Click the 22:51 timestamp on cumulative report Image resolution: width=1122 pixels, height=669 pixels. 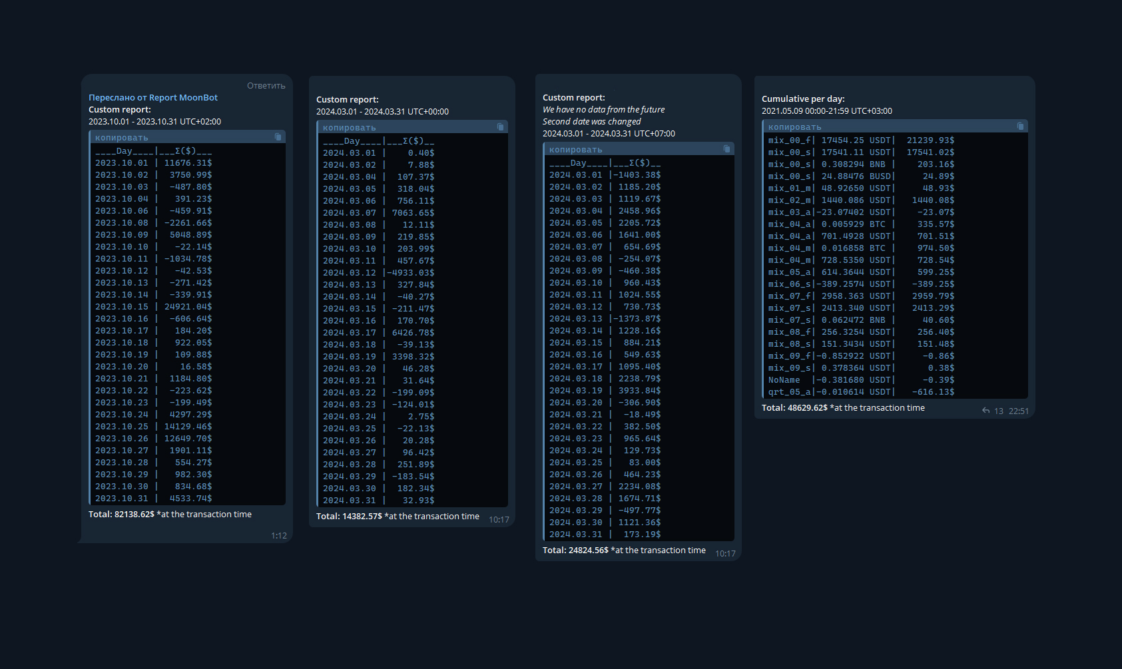pyautogui.click(x=1018, y=411)
